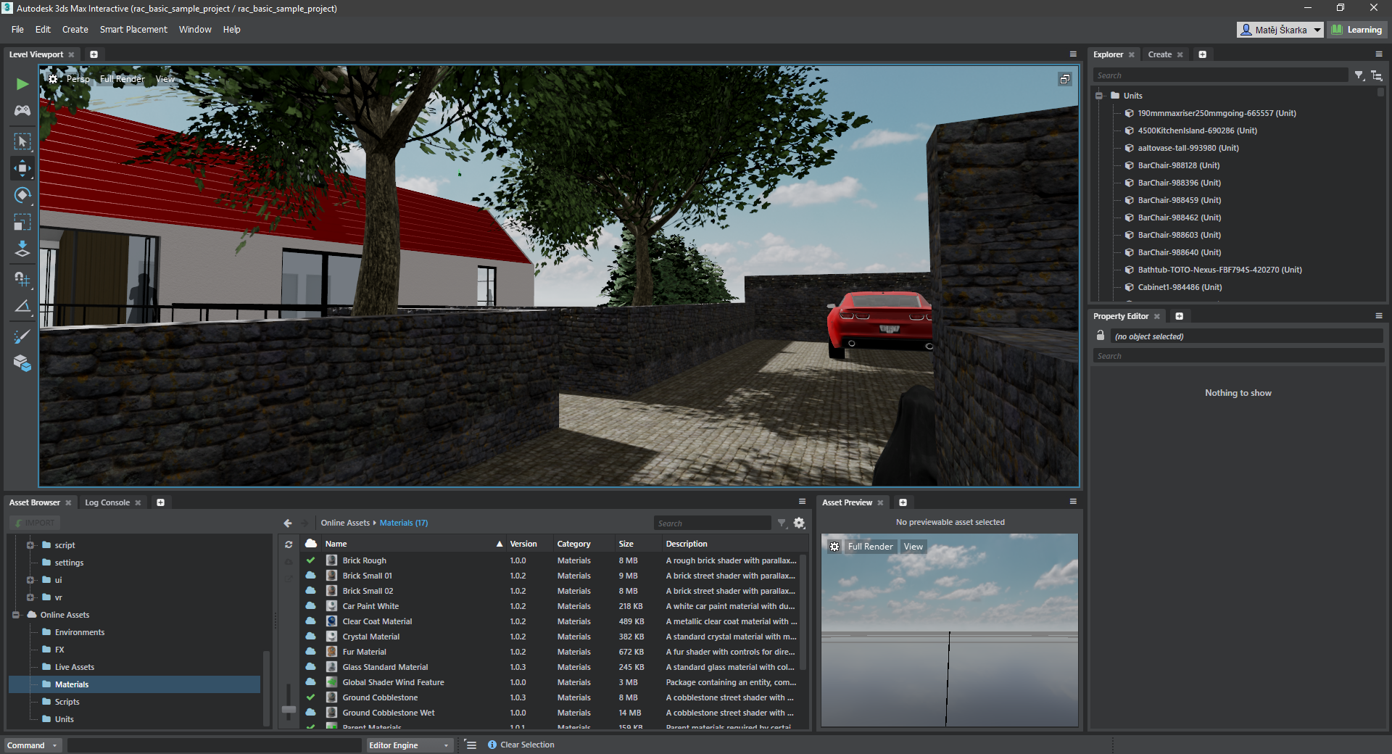Toggle the snap-to-grid magnet tool
The image size is (1392, 754).
(22, 278)
